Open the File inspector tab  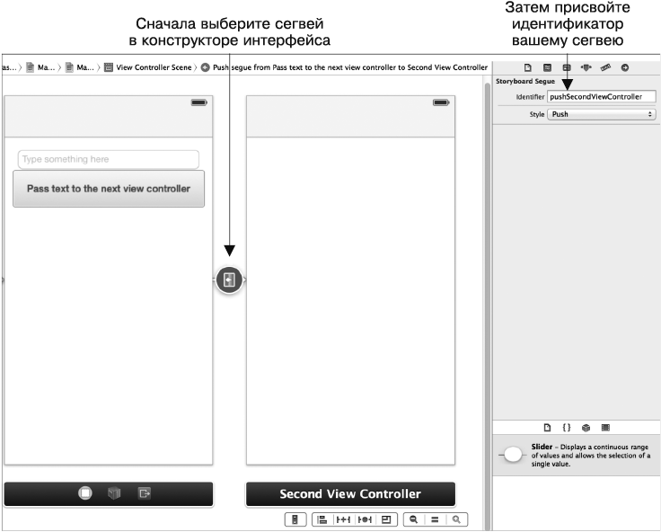tap(527, 67)
